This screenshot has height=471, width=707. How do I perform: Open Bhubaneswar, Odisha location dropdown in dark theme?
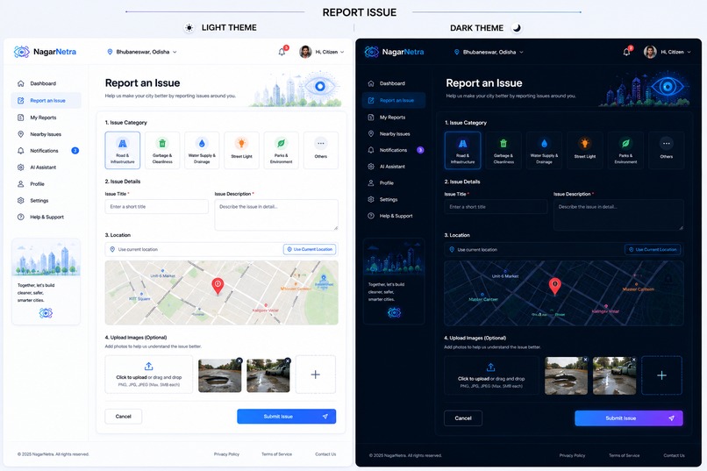click(x=489, y=52)
